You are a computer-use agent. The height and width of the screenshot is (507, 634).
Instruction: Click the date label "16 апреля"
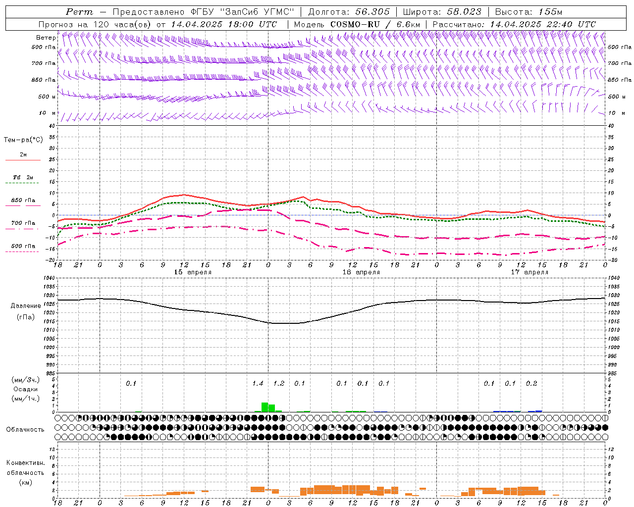tap(361, 272)
